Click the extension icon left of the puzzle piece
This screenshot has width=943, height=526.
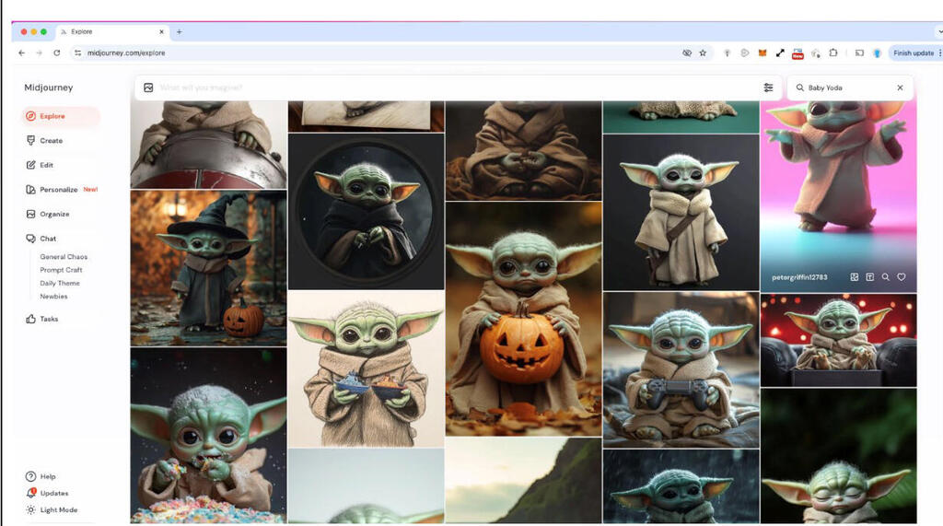click(x=816, y=53)
